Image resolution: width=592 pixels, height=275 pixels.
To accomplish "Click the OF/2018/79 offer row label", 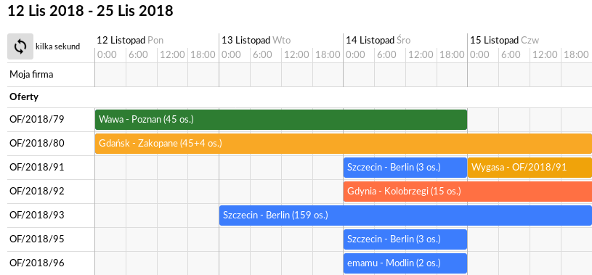I will [37, 120].
